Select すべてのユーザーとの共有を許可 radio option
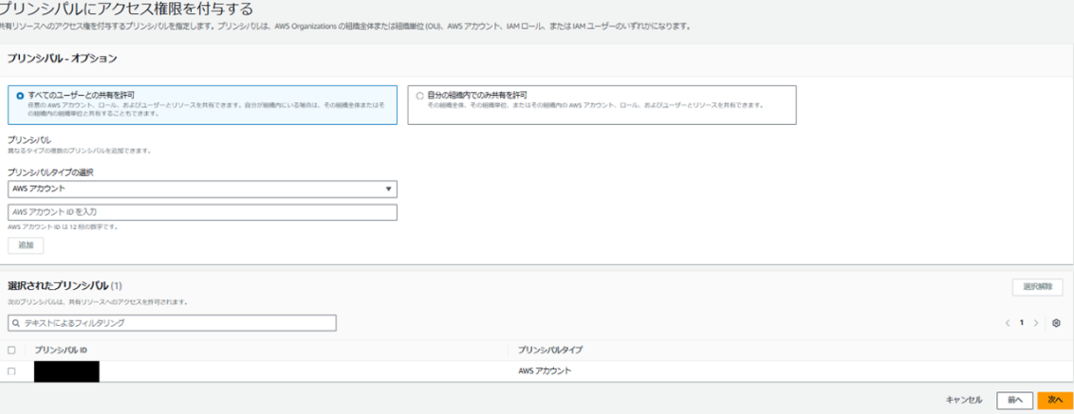 pyautogui.click(x=20, y=96)
